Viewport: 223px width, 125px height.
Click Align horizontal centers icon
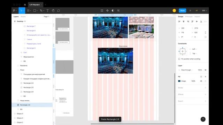tap(184, 22)
